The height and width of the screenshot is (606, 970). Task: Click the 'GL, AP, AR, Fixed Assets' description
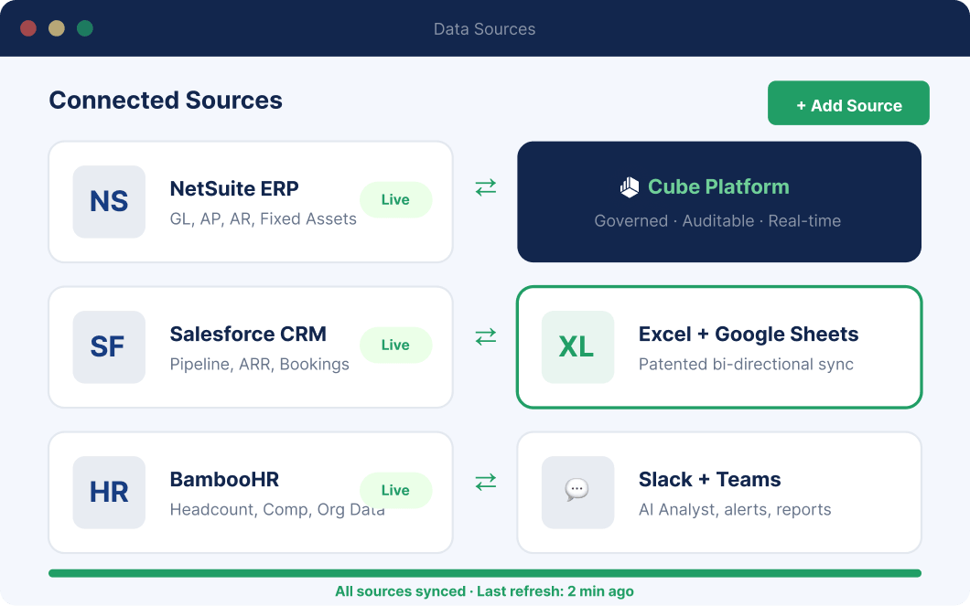(x=263, y=219)
